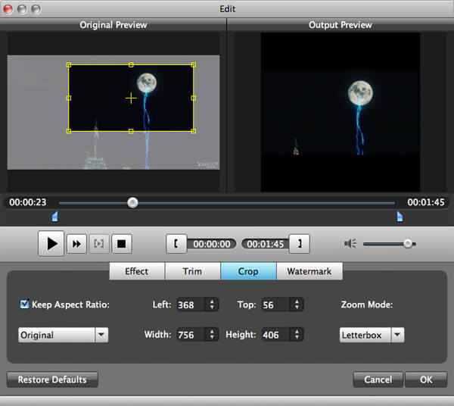Click the Left value field showing 368
The height and width of the screenshot is (406, 454).
(191, 304)
